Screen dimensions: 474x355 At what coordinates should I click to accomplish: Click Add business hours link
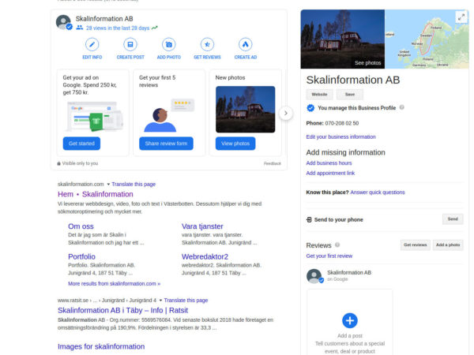point(329,163)
